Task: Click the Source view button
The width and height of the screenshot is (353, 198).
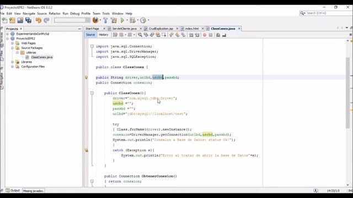Action: [90, 35]
